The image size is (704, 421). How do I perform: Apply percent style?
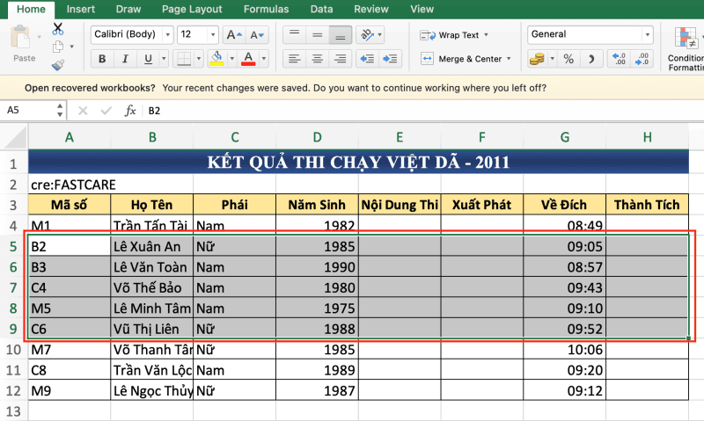568,59
